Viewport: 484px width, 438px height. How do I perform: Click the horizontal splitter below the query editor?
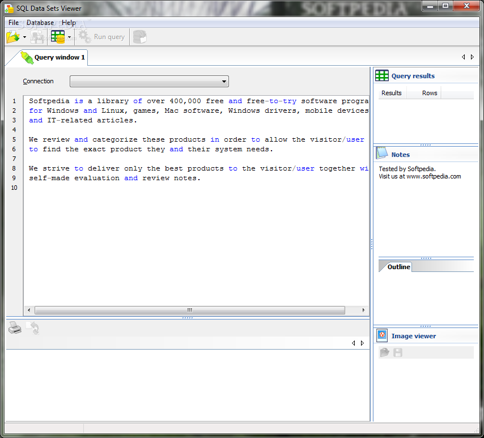188,318
